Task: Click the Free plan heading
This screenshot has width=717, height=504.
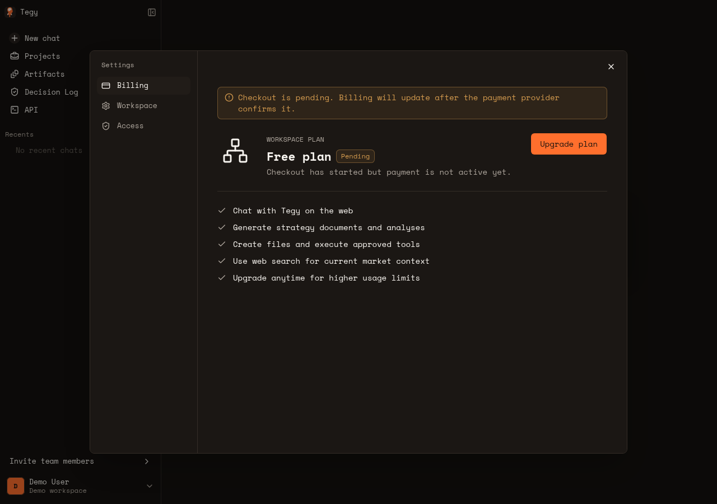Action: [x=299, y=156]
